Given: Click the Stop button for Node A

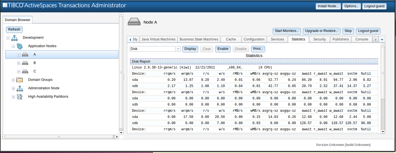Looking at the screenshot, I should click(348, 31).
